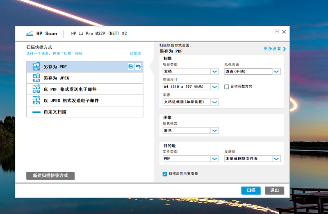
Task: Click the 以 PDF 格式发送电子邮件 icon
Action: click(x=36, y=89)
